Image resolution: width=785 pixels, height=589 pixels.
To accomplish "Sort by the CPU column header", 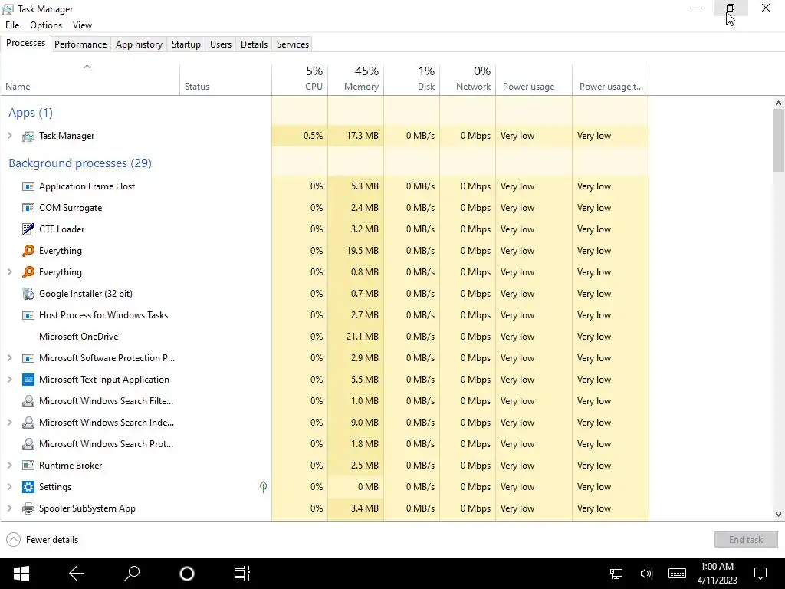I will coord(300,79).
